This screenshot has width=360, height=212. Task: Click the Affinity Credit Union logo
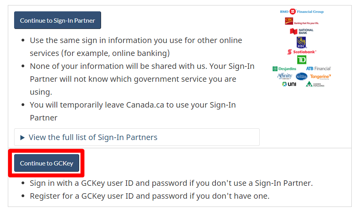[x=284, y=76]
